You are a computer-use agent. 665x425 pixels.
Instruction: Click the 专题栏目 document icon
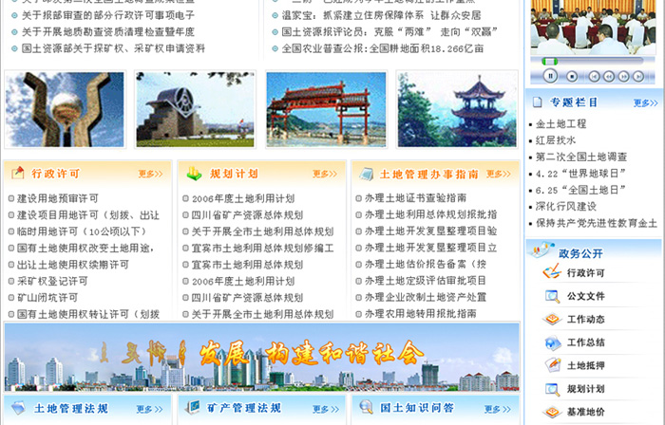pos(538,102)
